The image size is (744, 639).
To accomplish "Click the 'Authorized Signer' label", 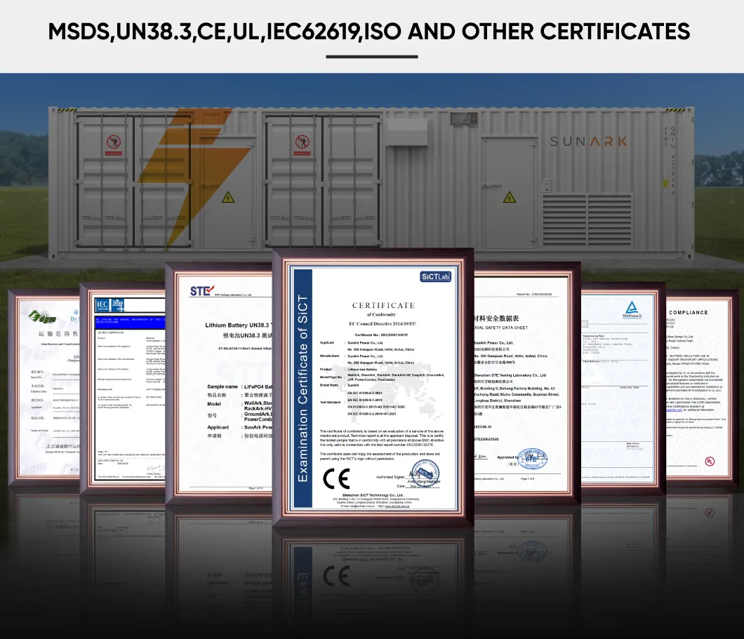I will click(390, 477).
